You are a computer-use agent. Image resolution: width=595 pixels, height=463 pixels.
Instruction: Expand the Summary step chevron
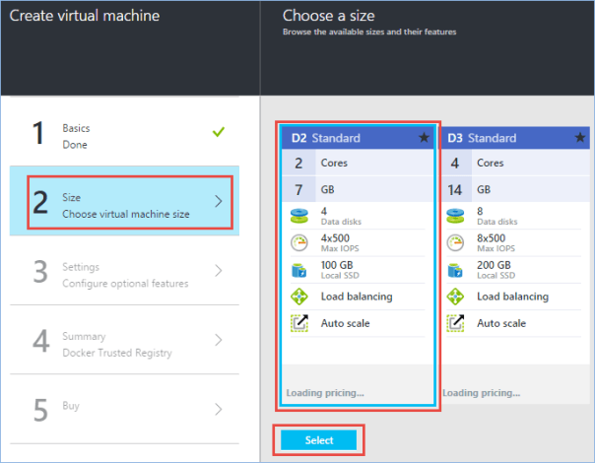click(218, 340)
